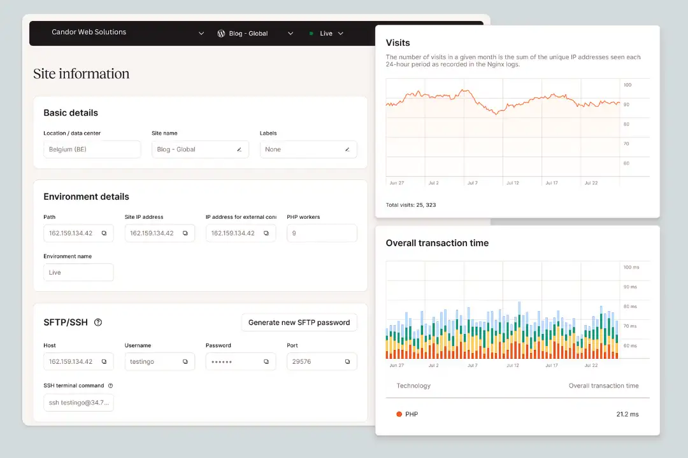This screenshot has height=458, width=688.
Task: Click the PHP workers label
Action: pos(303,217)
